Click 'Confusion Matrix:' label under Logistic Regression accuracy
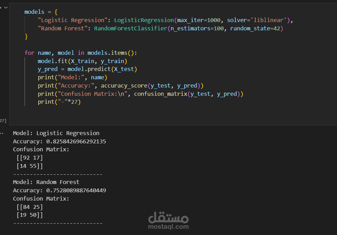The height and width of the screenshot is (235, 337). [41, 149]
